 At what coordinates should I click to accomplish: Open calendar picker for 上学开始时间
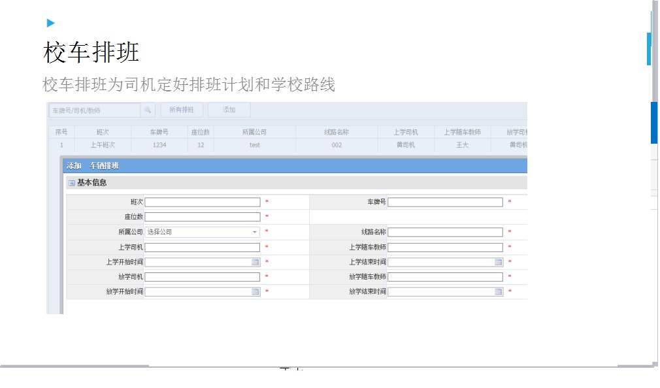coord(256,262)
